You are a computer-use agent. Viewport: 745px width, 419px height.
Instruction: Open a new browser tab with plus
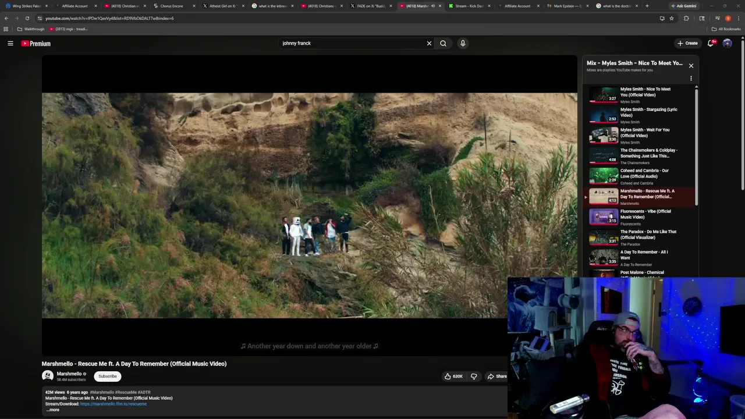point(647,6)
